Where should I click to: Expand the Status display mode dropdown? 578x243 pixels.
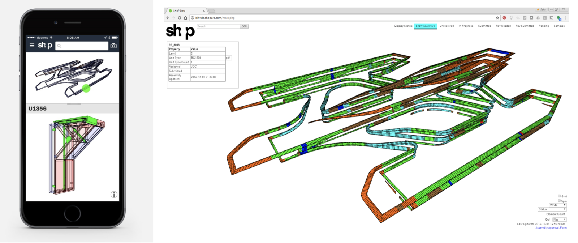tap(552, 209)
